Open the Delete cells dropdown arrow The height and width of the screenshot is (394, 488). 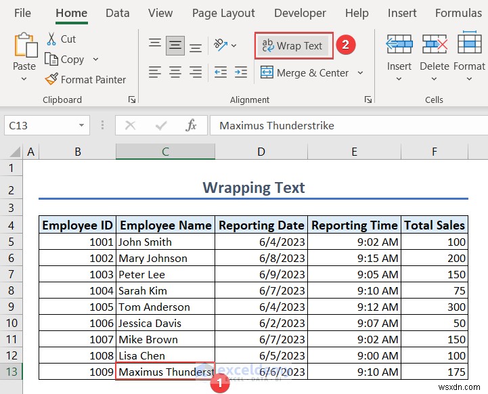pyautogui.click(x=434, y=79)
